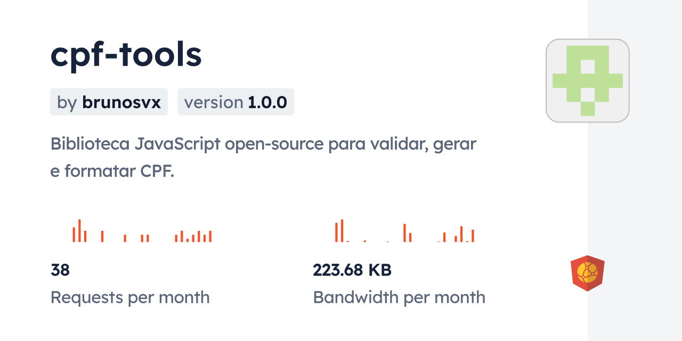Click the "Requests per month" label
682x341 pixels.
pos(130,297)
